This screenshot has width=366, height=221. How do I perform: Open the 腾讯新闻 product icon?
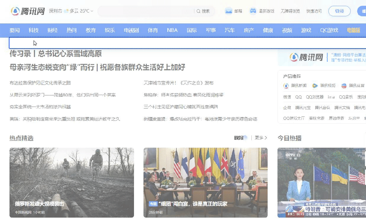(x=286, y=86)
